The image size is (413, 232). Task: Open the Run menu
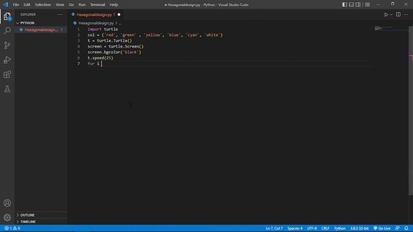click(x=82, y=5)
